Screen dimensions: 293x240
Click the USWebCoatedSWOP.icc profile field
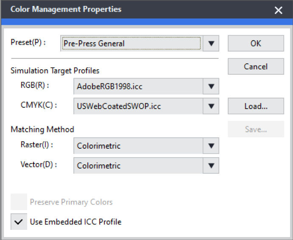point(138,106)
